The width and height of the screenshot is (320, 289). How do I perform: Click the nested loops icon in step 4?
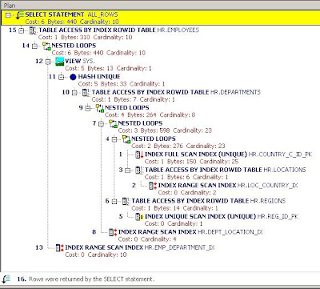point(126,139)
